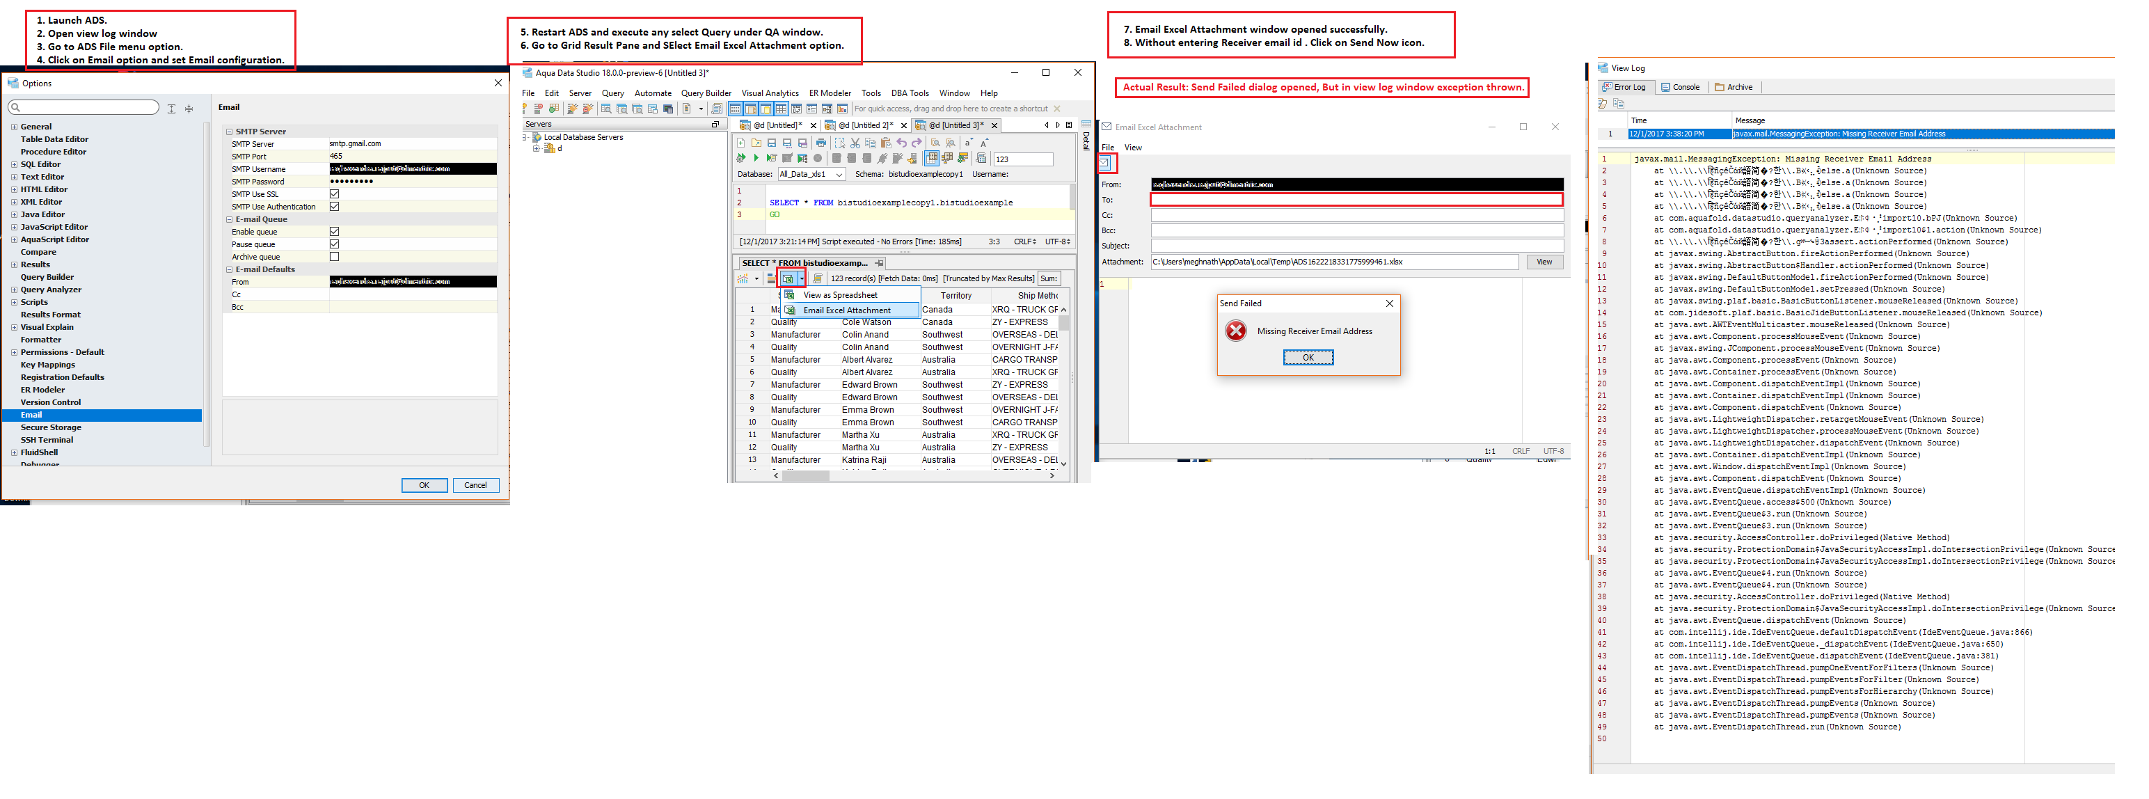
Task: Toggle the Enable queue checkbox
Action: tap(335, 232)
